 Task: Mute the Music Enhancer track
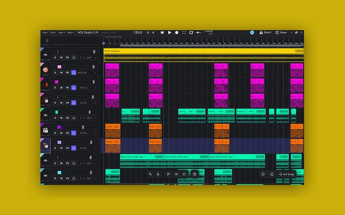61,58
